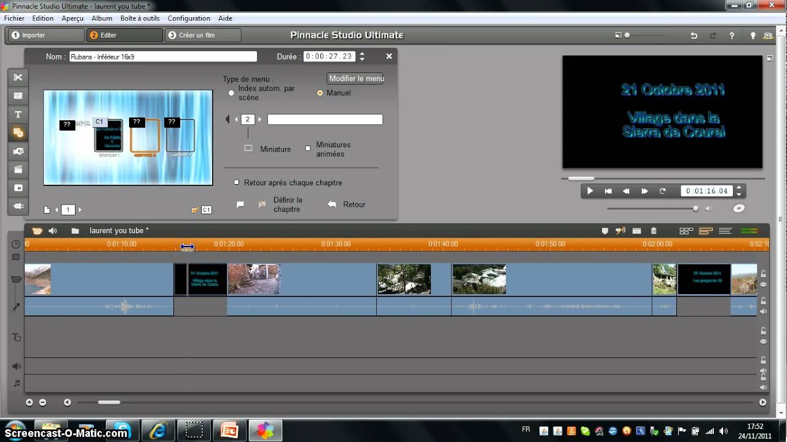Click the preview scrubber slider
The width and height of the screenshot is (787, 442).
581,179
